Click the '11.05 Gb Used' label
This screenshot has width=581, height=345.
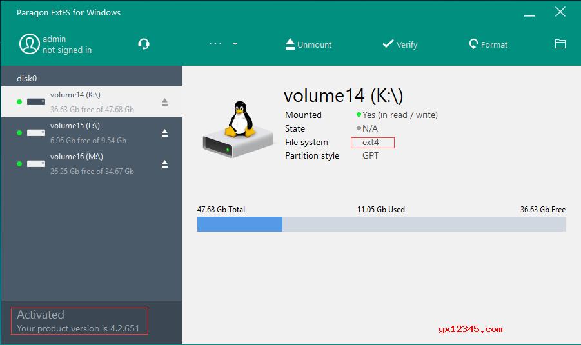[x=381, y=210]
